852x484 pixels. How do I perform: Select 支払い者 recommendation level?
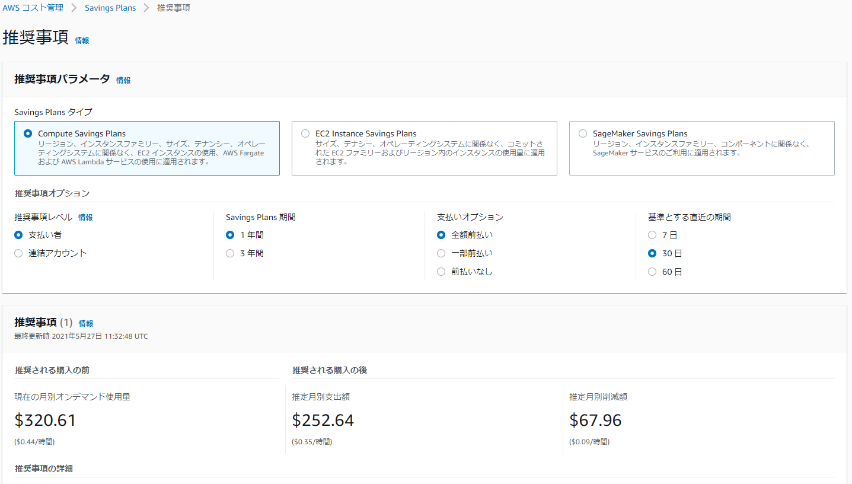[19, 235]
